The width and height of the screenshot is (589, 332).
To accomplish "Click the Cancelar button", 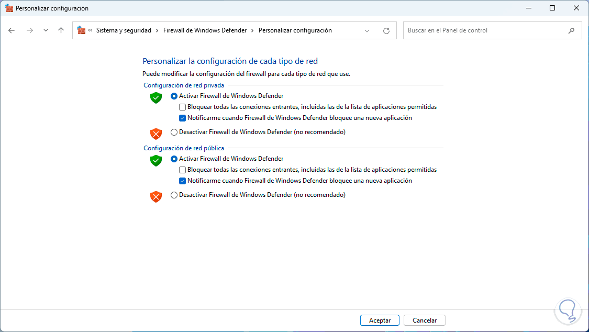I will [425, 320].
